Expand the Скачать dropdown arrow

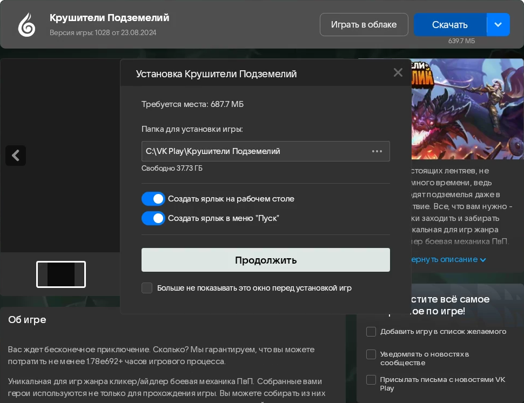pyautogui.click(x=498, y=25)
